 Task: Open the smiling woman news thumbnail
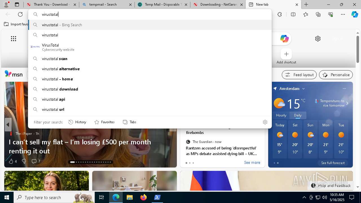point(47,181)
